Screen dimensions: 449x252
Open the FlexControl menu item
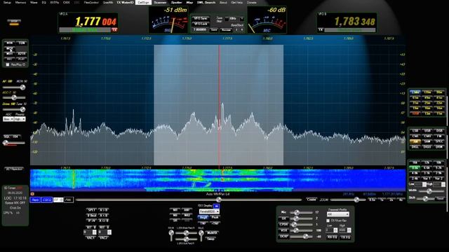click(x=91, y=3)
